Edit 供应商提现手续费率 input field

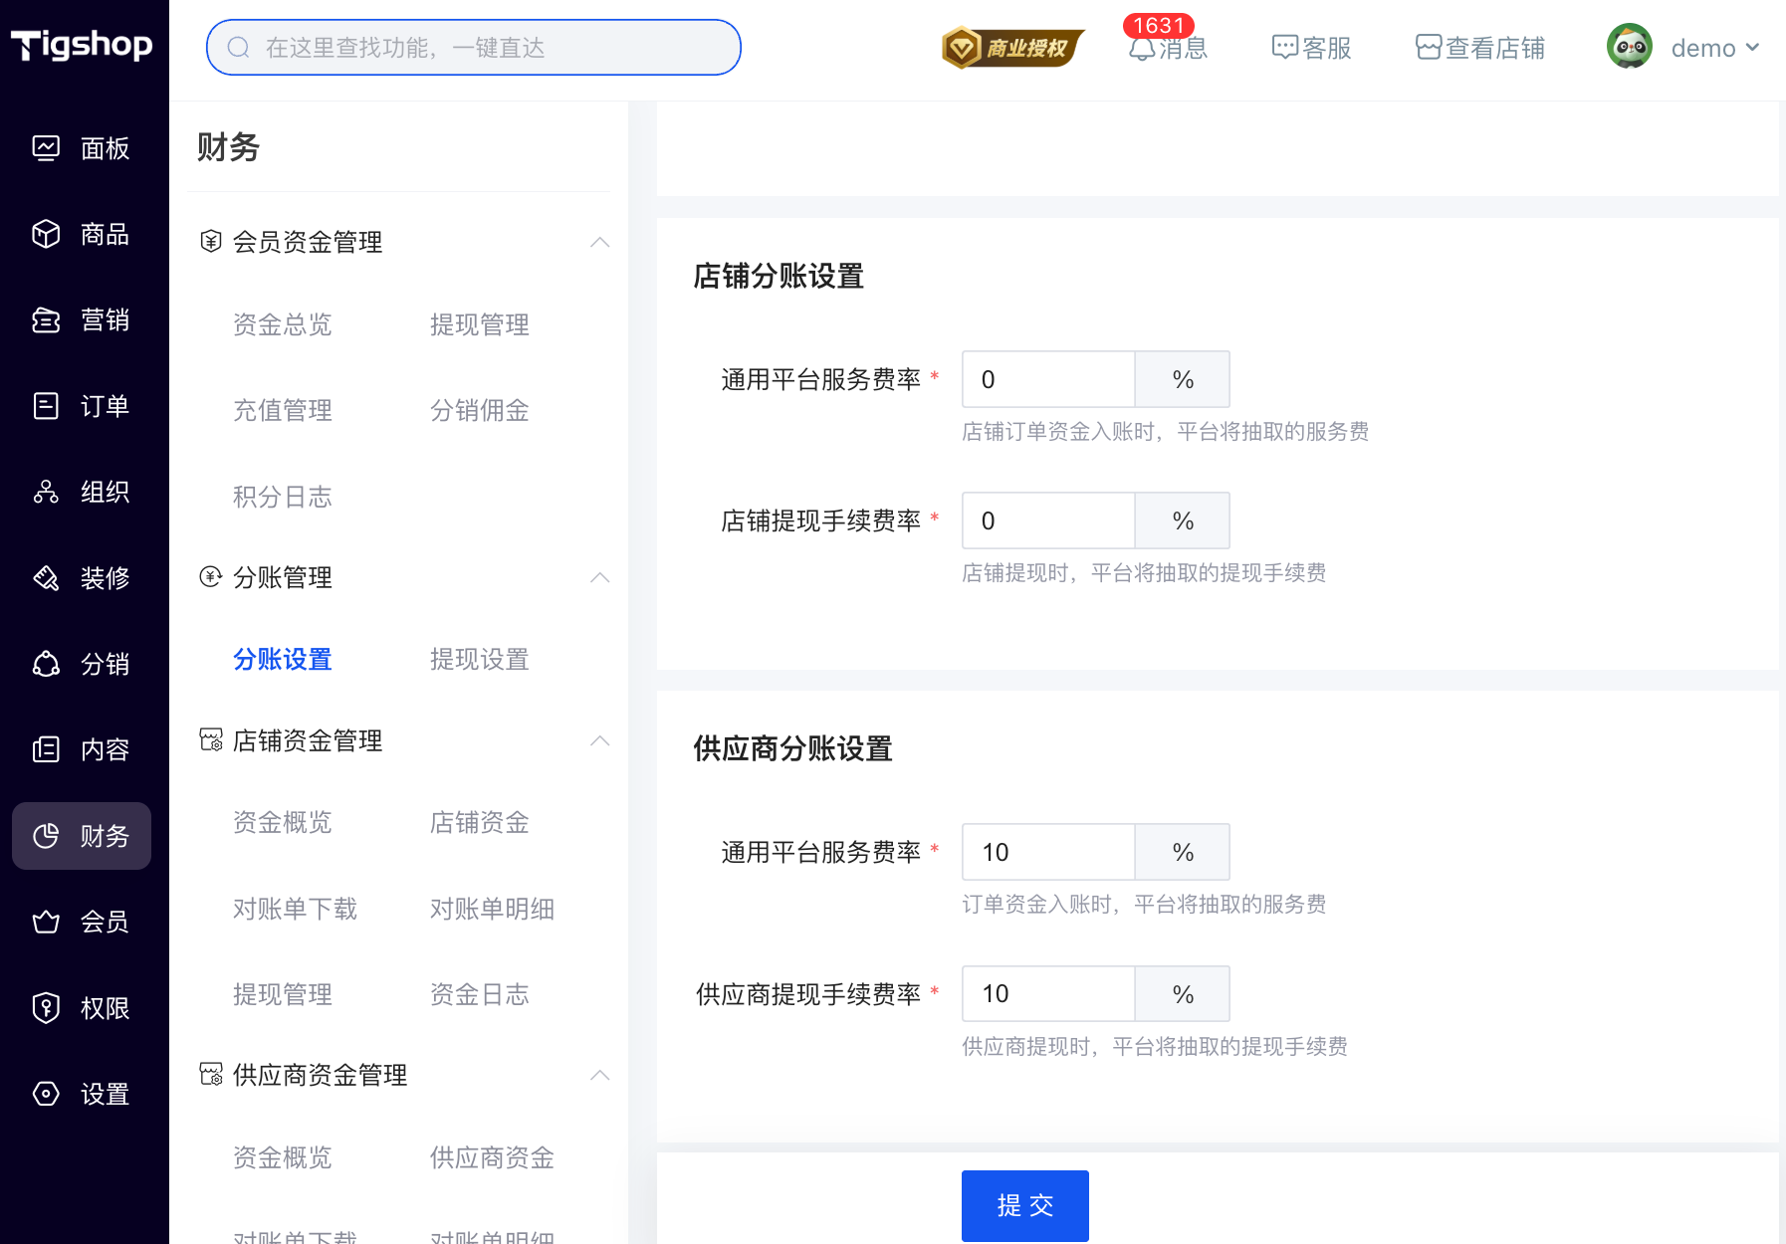[1048, 993]
